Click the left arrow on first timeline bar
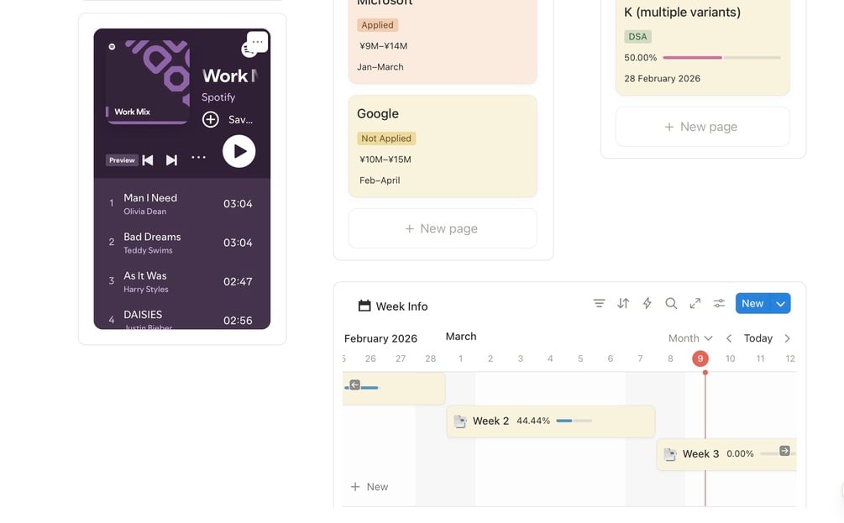 354,384
